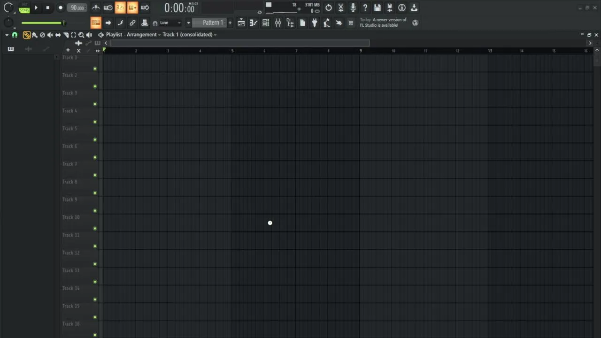
Task: Click the save project floppy icon
Action: click(378, 8)
